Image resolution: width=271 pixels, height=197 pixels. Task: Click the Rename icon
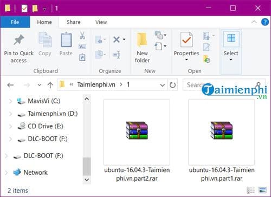[x=117, y=54]
